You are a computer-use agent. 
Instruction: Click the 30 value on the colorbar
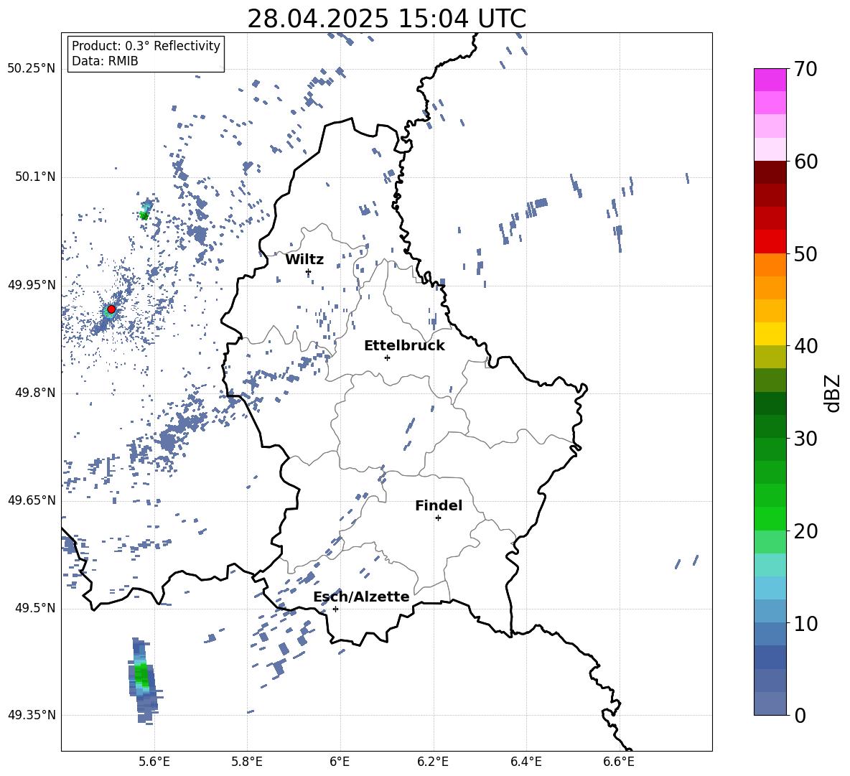(805, 438)
